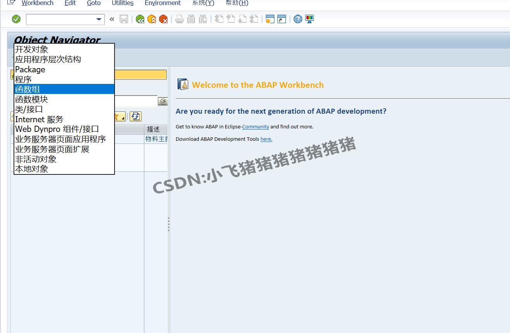Screen dimensions: 510x333
Task: Click the Last Page icon
Action: (254, 19)
